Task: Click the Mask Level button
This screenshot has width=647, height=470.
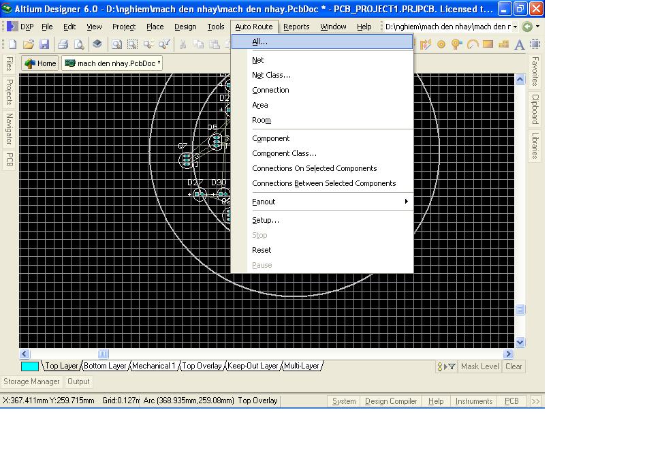Action: coord(479,366)
